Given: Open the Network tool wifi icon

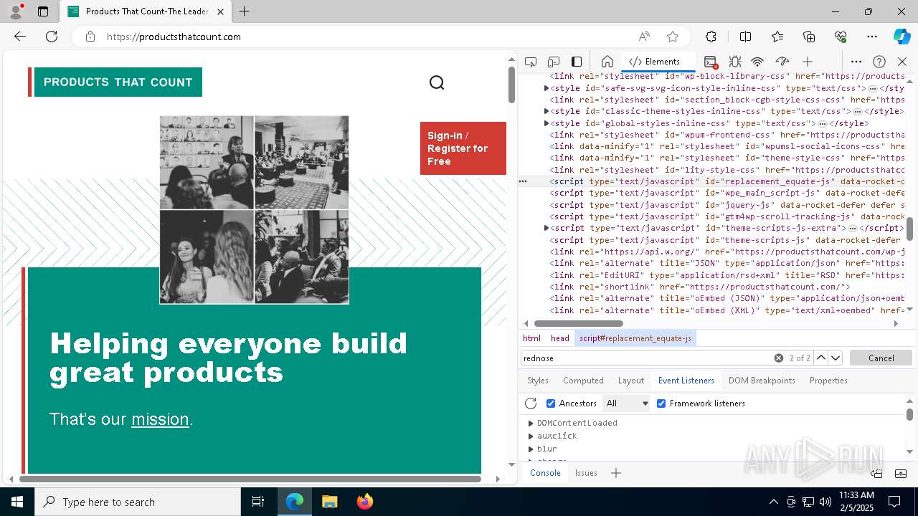Looking at the screenshot, I should click(x=758, y=62).
